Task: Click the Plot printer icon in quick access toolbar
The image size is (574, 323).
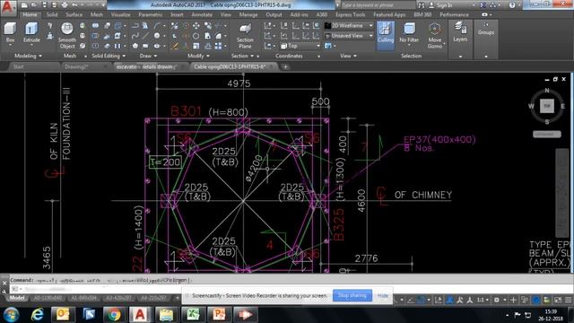Action: point(65,5)
